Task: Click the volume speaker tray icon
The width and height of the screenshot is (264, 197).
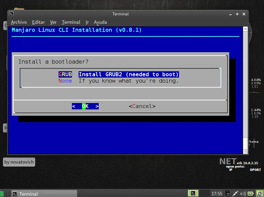Action: (243, 194)
